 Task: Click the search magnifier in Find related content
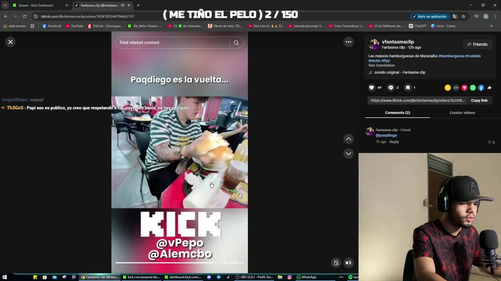click(236, 43)
